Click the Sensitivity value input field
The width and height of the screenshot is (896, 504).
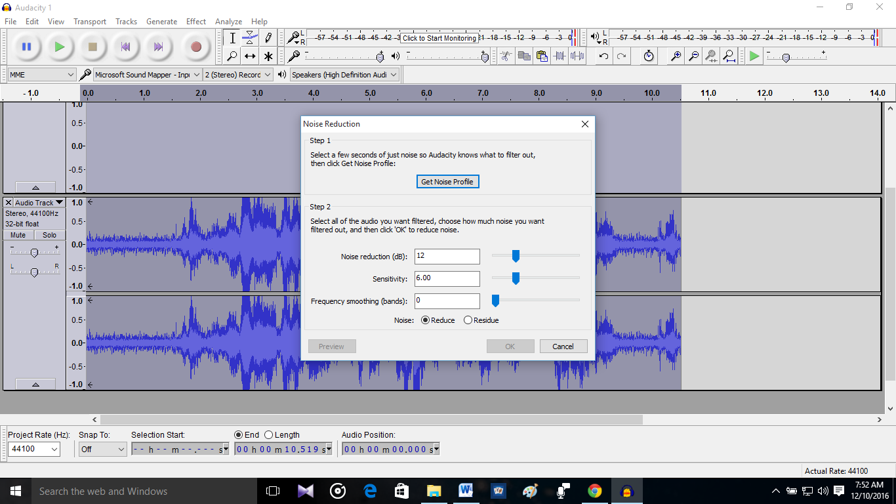[x=447, y=278]
